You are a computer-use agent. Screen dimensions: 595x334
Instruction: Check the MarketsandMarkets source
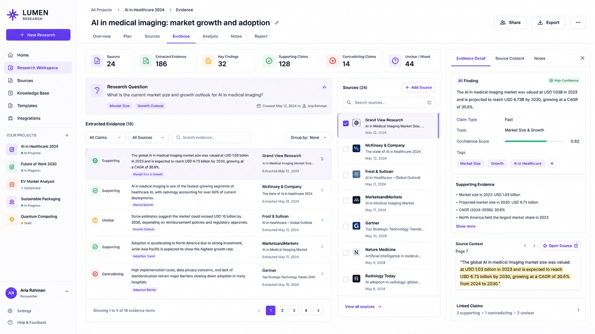coord(346,201)
